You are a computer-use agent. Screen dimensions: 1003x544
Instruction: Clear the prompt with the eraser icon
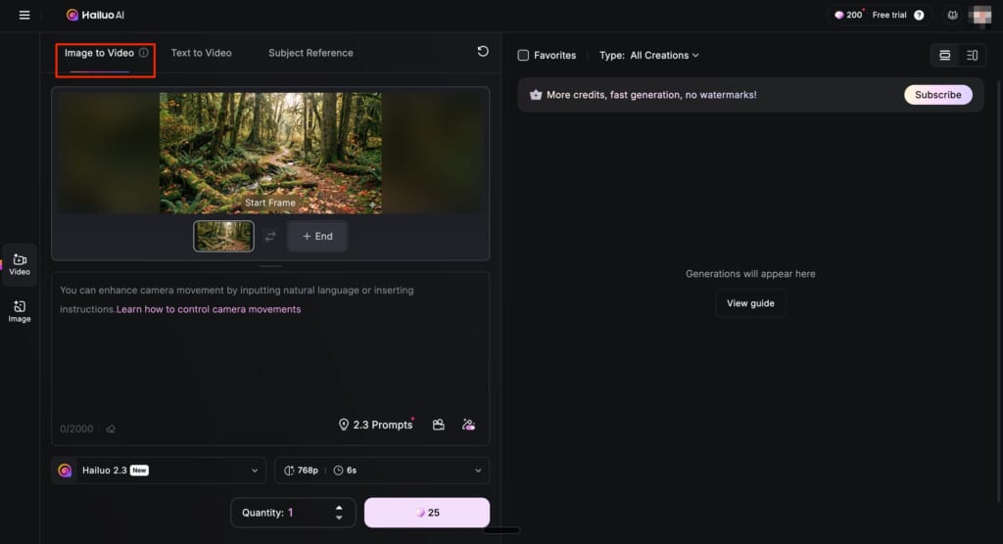click(111, 429)
